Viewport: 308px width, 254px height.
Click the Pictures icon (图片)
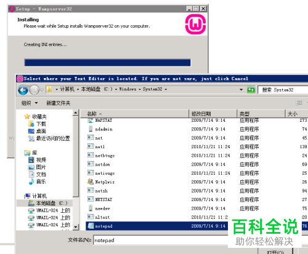click(x=31, y=167)
